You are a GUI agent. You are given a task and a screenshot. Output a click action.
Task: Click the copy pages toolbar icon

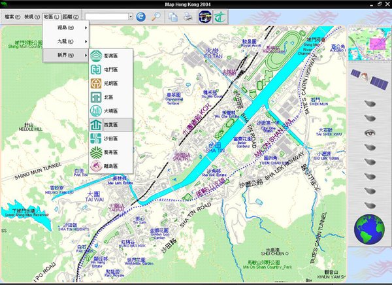173,16
